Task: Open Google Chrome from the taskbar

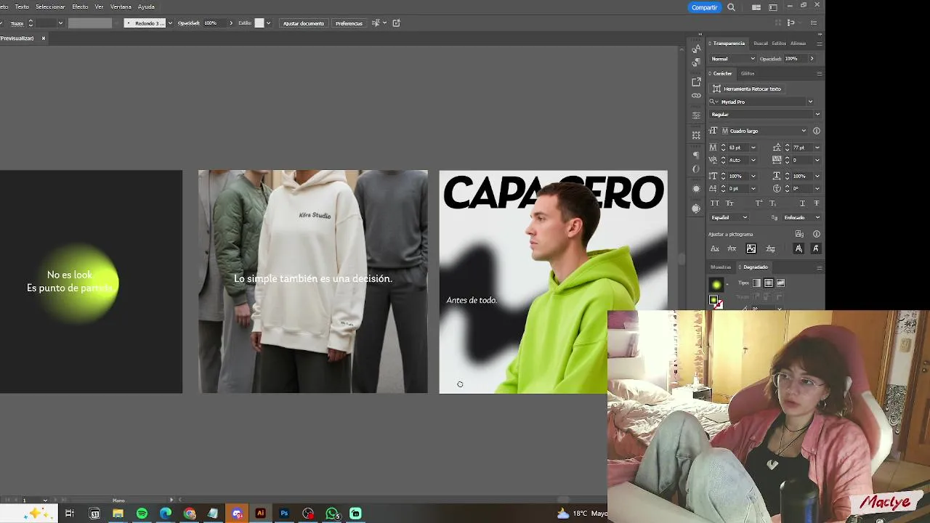Action: point(190,514)
